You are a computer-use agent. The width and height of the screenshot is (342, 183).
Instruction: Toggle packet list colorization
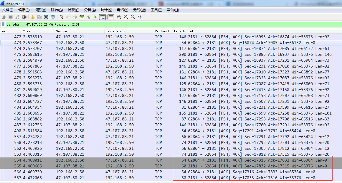point(111,17)
